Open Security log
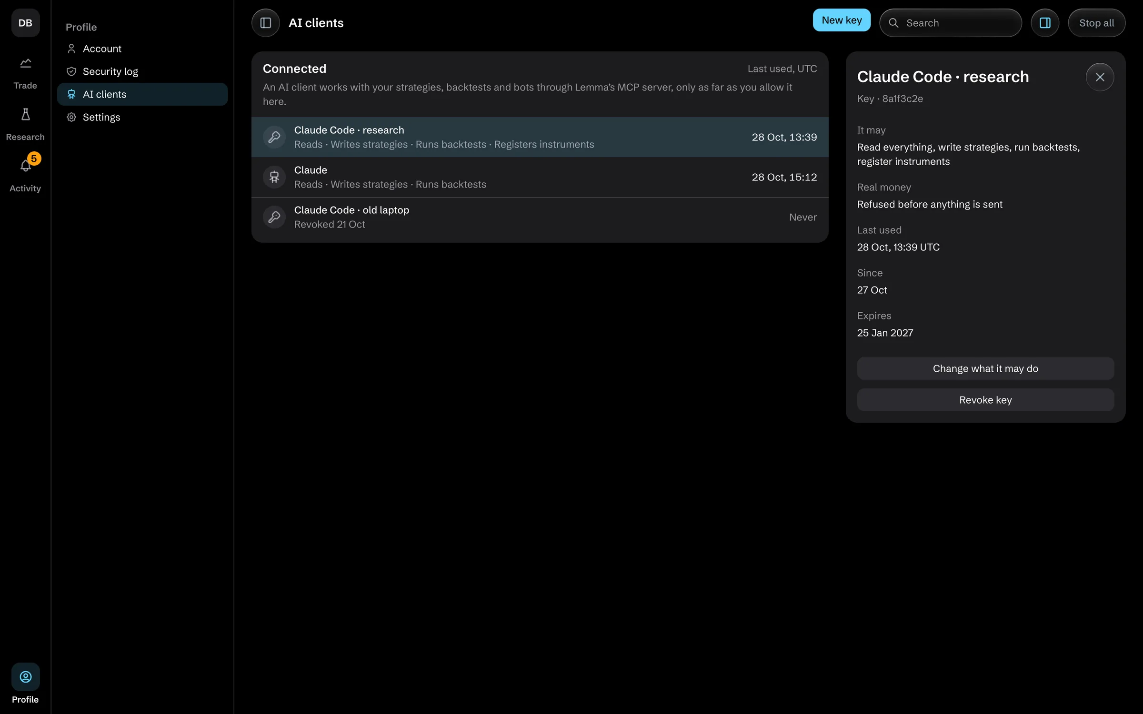The height and width of the screenshot is (714, 1143). [x=142, y=71]
